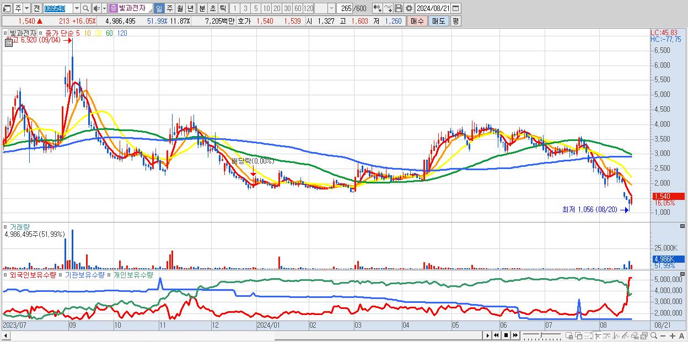Open the stock code history dropdown arrow
The width and height of the screenshot is (688, 342).
(77, 8)
